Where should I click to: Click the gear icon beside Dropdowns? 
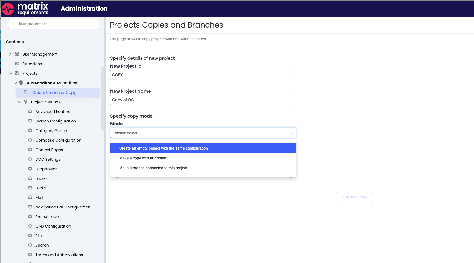pyautogui.click(x=30, y=169)
